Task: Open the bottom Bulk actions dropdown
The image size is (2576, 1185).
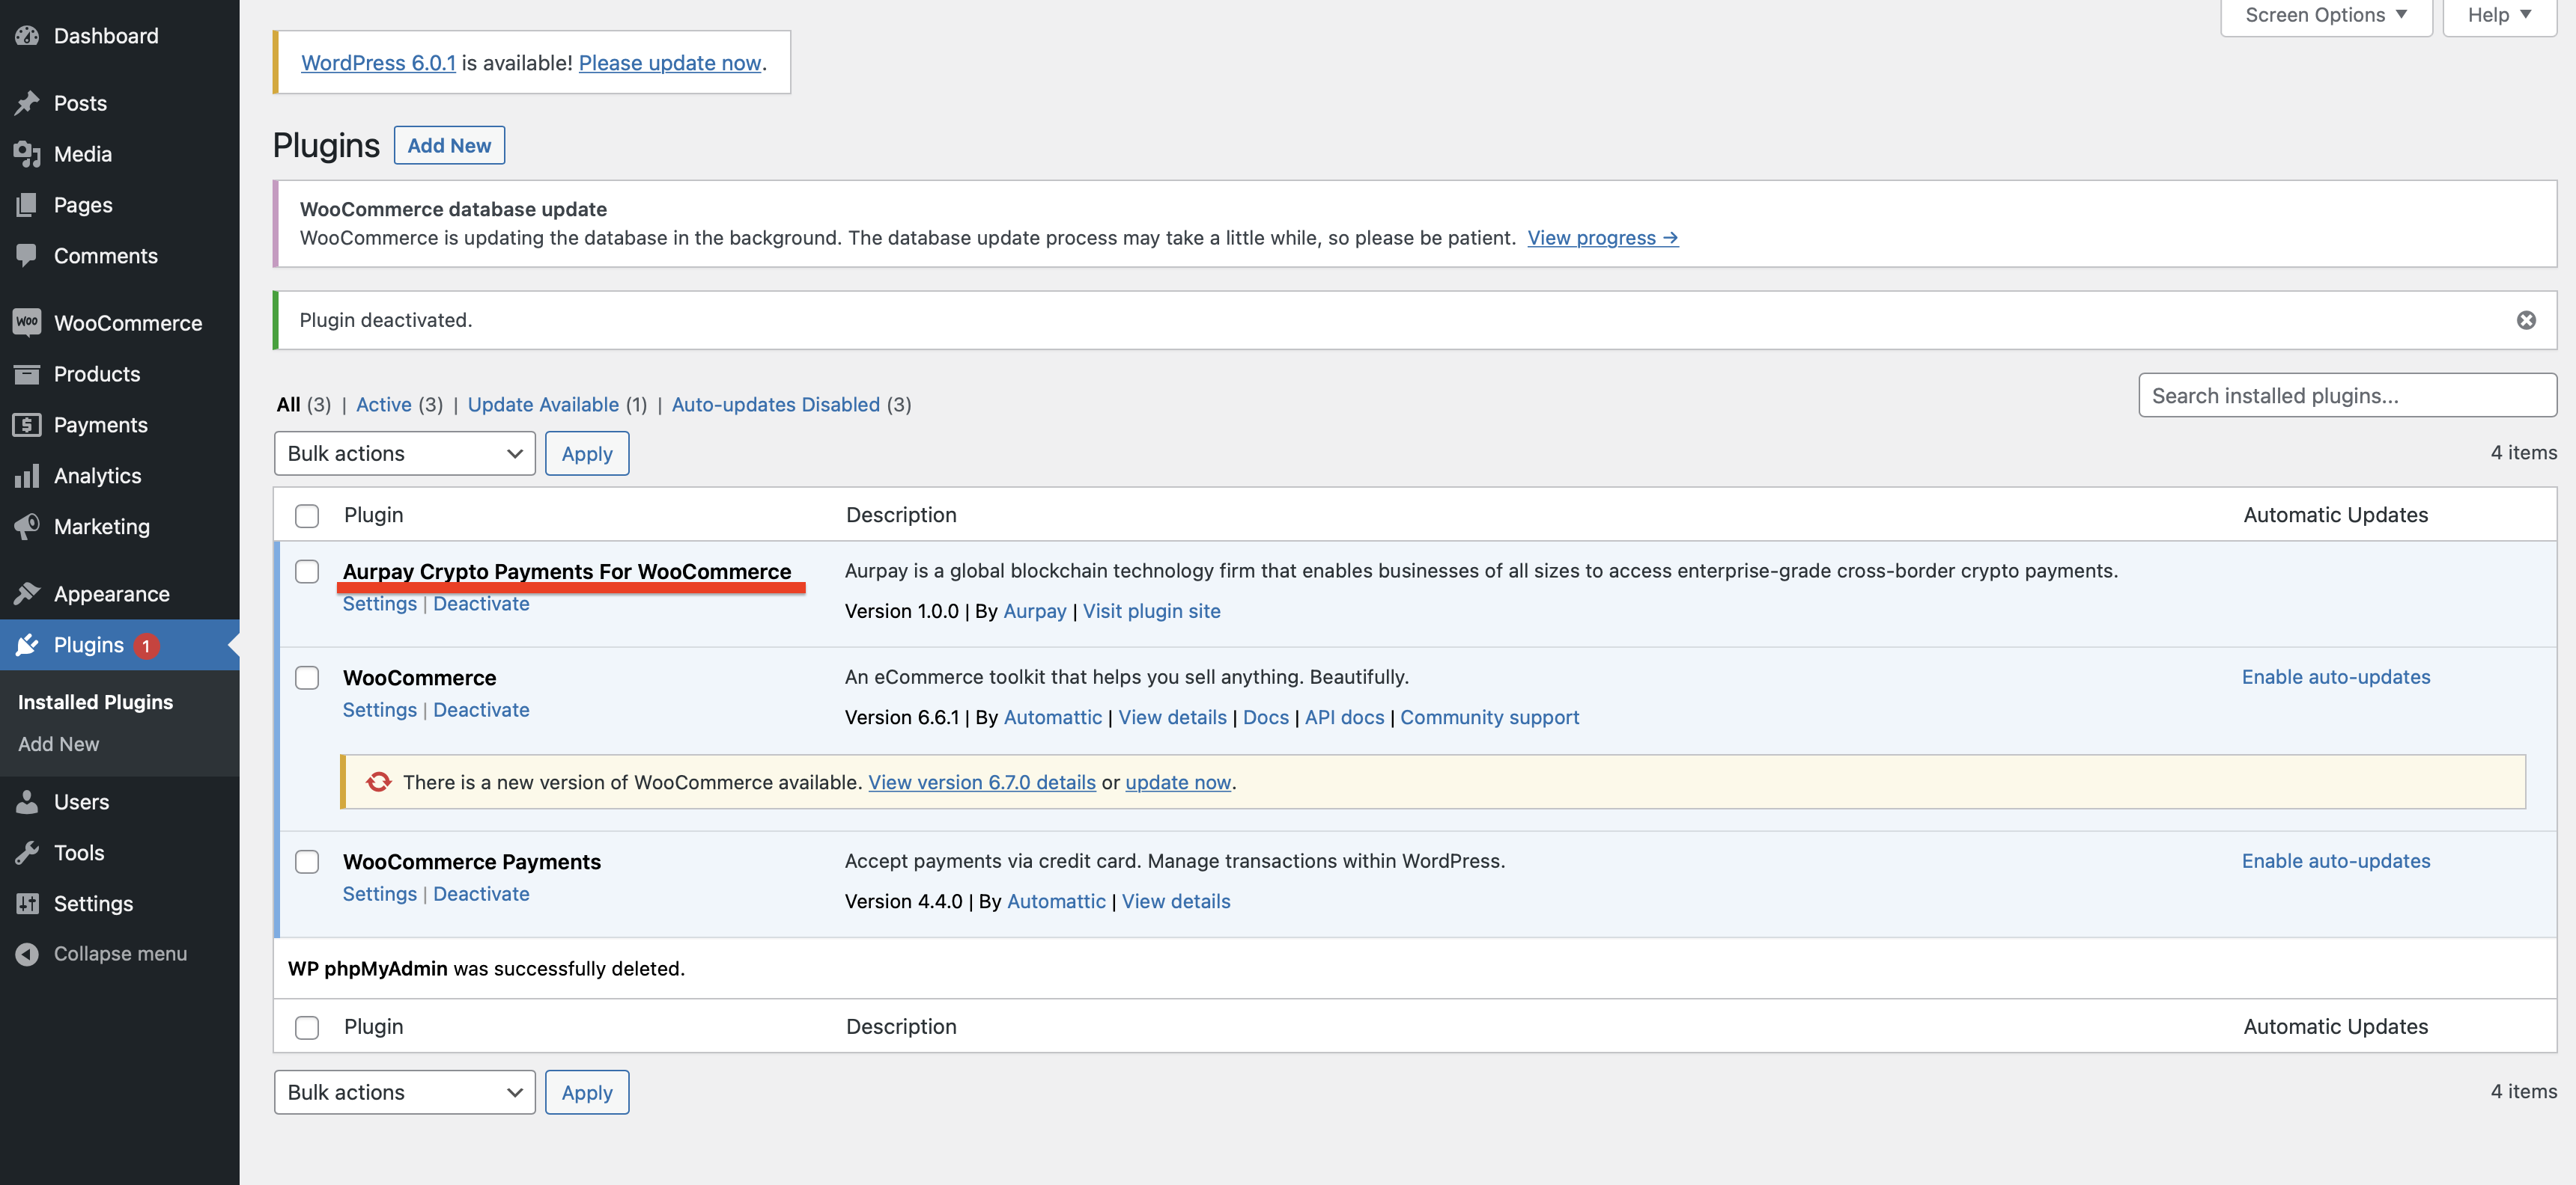Action: [405, 1092]
